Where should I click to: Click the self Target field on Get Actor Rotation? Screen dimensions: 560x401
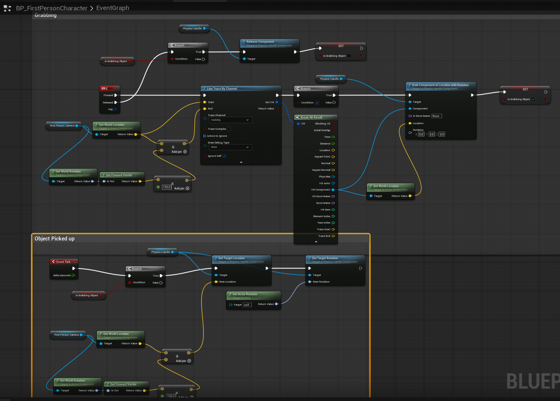click(x=247, y=305)
